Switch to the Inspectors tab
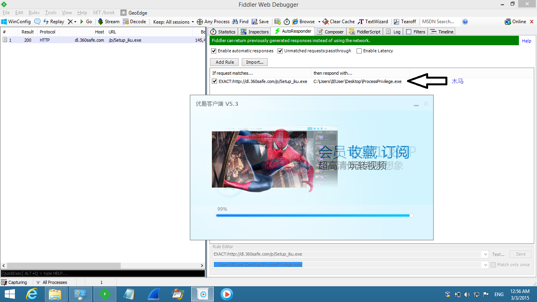Viewport: 537px width, 302px height. pos(254,32)
